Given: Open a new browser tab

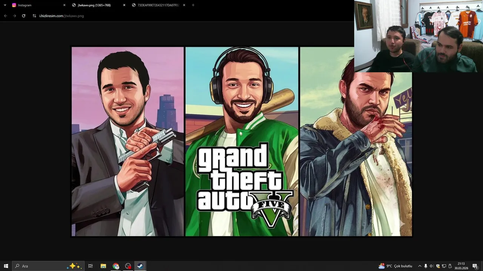Looking at the screenshot, I should [193, 5].
